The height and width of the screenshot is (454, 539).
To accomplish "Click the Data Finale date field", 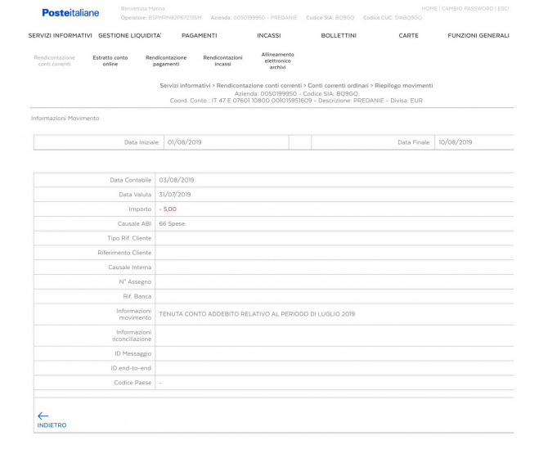I will pyautogui.click(x=474, y=142).
